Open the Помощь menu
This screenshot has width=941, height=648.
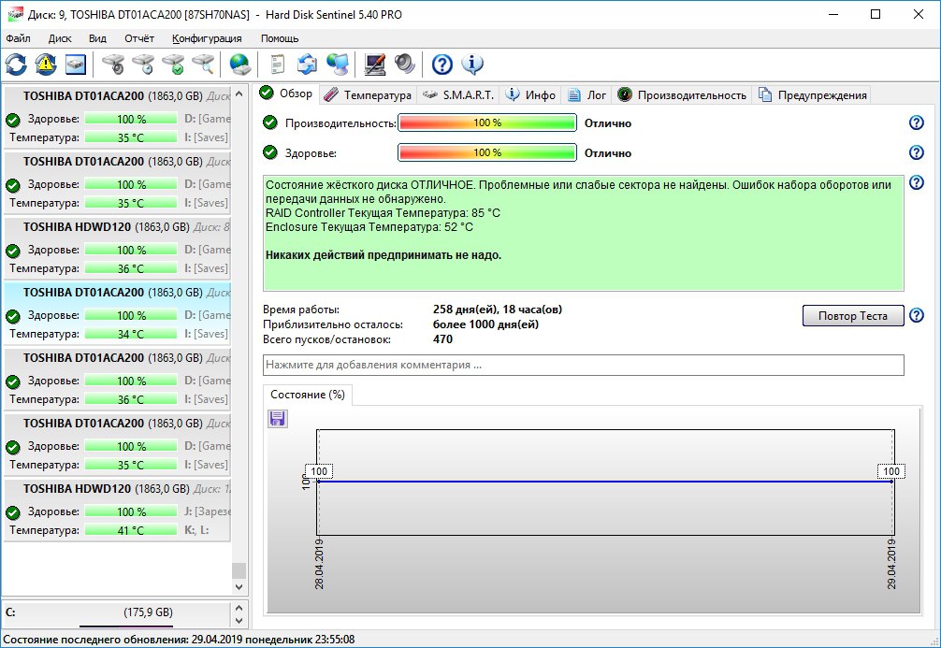click(x=280, y=38)
